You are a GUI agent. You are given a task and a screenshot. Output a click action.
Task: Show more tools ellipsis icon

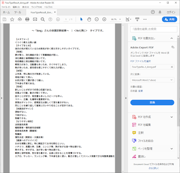tap(145, 19)
